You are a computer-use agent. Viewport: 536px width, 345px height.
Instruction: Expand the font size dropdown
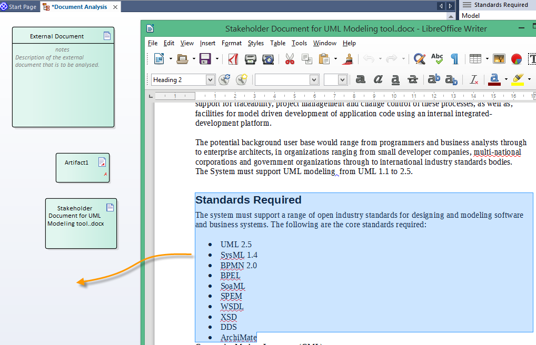click(342, 80)
